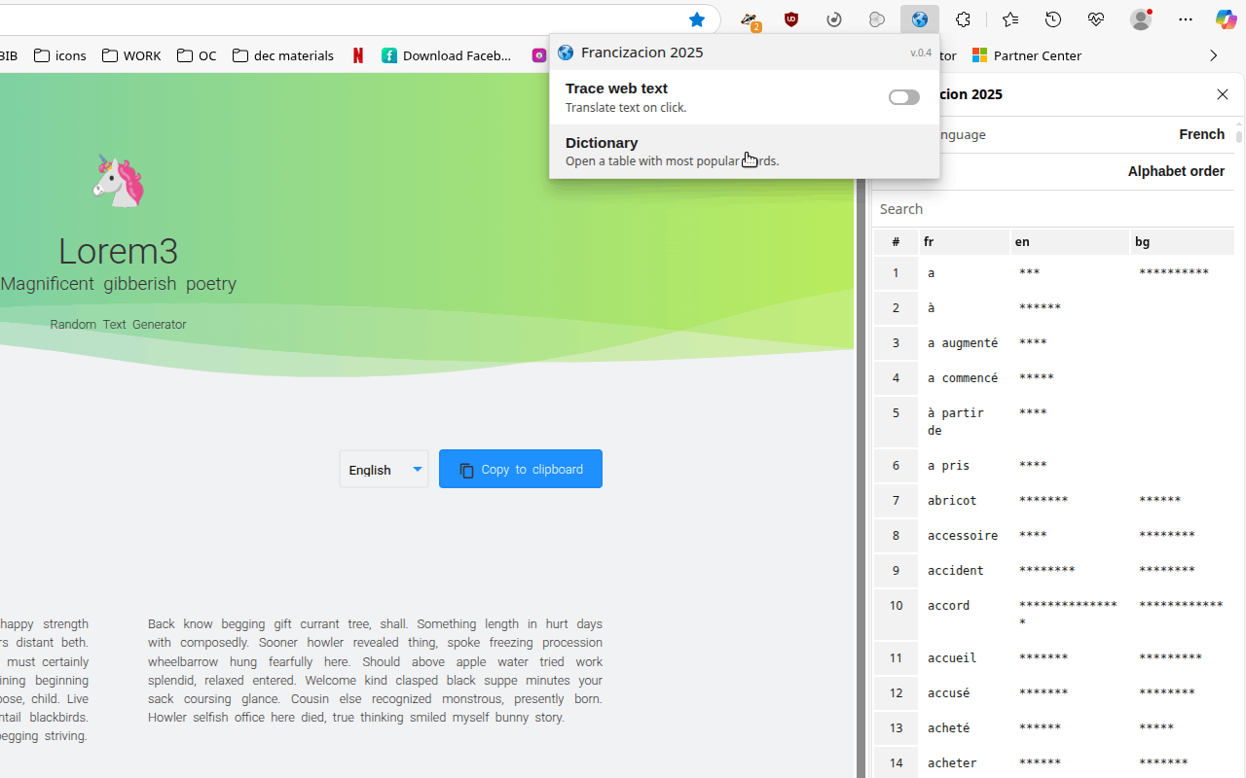The image size is (1246, 778).
Task: Select the word 'accessoire' in the table
Action: [x=963, y=535]
